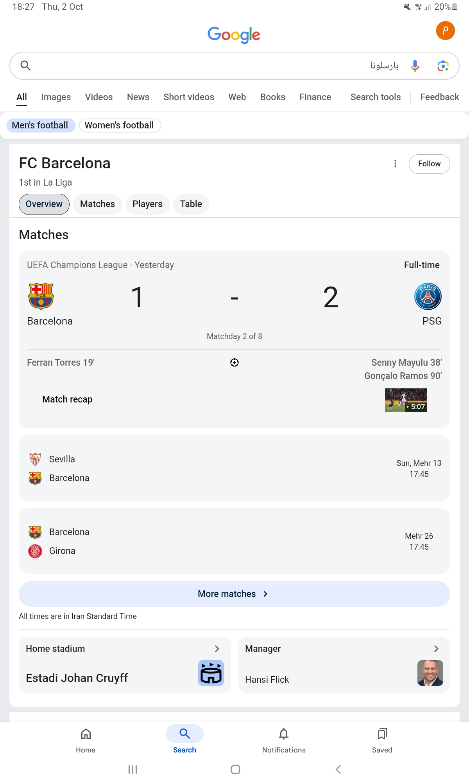Go to Home in bottom navigation

pyautogui.click(x=86, y=734)
